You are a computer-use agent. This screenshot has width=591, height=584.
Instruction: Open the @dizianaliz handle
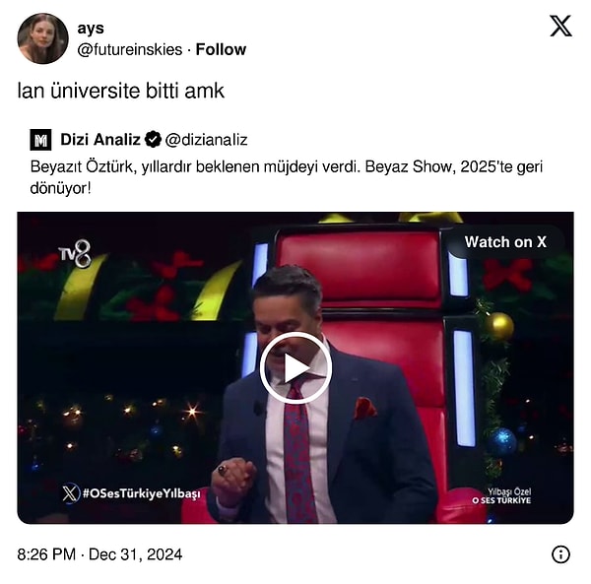pos(206,140)
